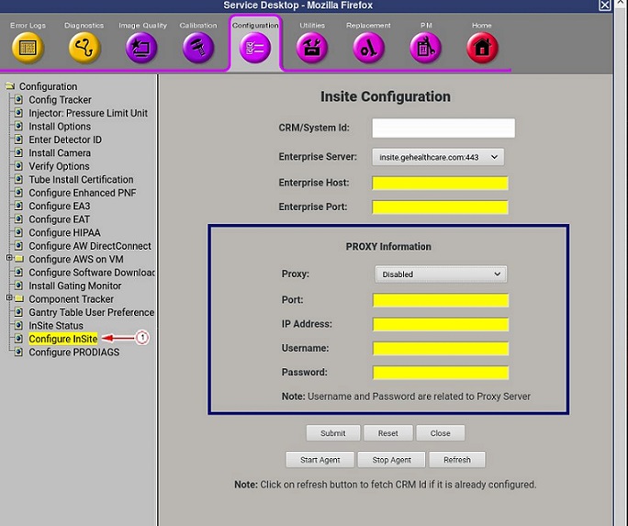Click the Refresh button
This screenshot has height=526, width=628.
456,460
